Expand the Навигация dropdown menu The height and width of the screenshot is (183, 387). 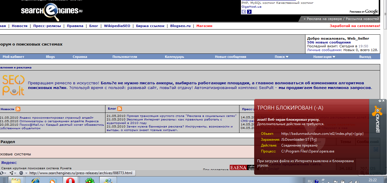pyautogui.click(x=324, y=57)
